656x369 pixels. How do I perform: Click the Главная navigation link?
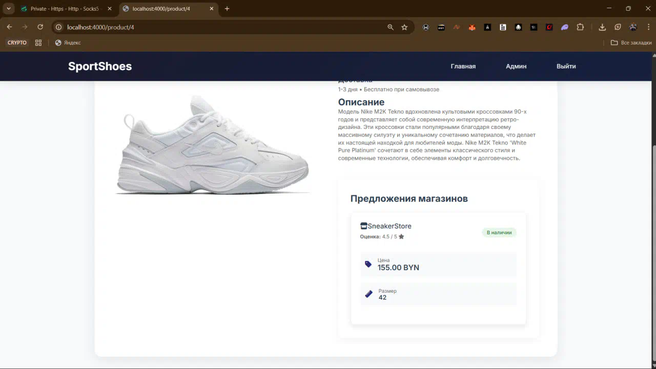coord(463,66)
